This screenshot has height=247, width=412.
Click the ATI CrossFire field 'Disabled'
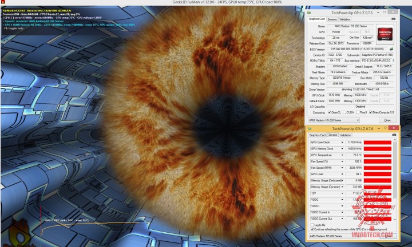click(360, 107)
